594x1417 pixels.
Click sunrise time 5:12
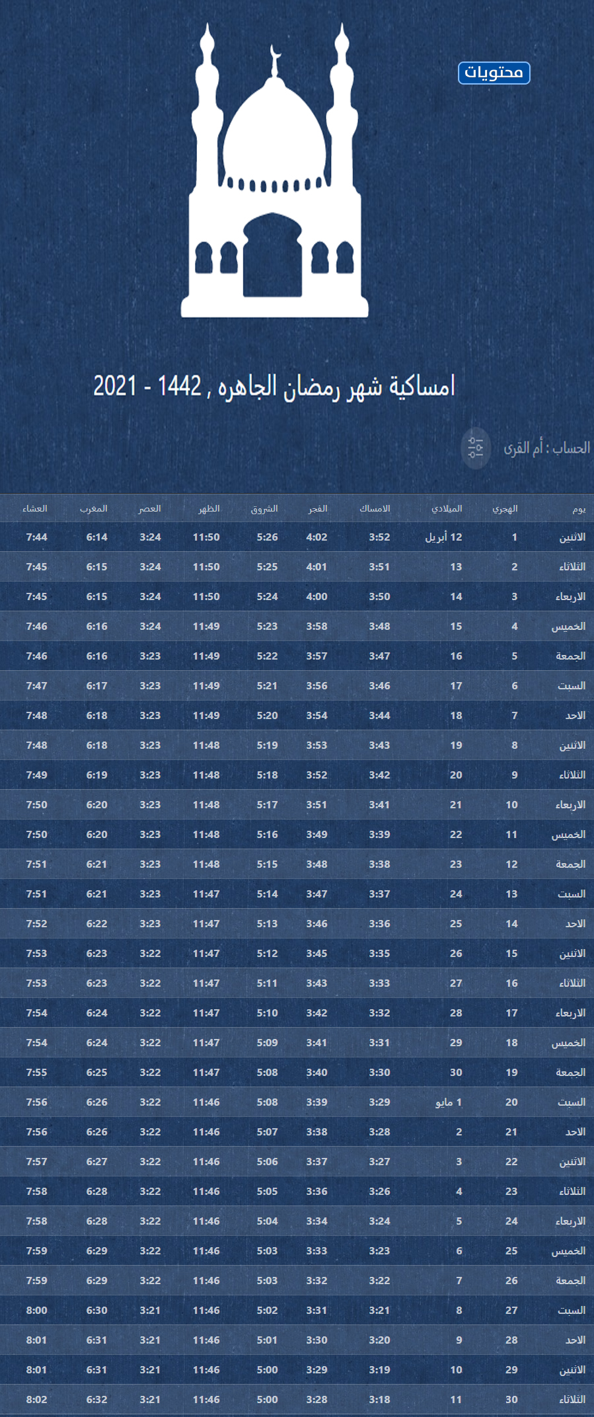tap(267, 954)
